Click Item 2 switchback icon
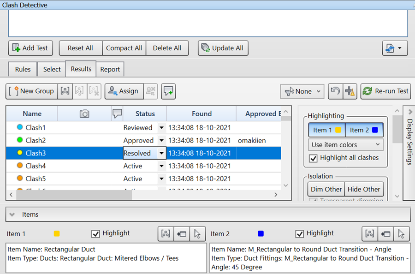This screenshot has height=274, width=415. pyautogui.click(x=385, y=234)
